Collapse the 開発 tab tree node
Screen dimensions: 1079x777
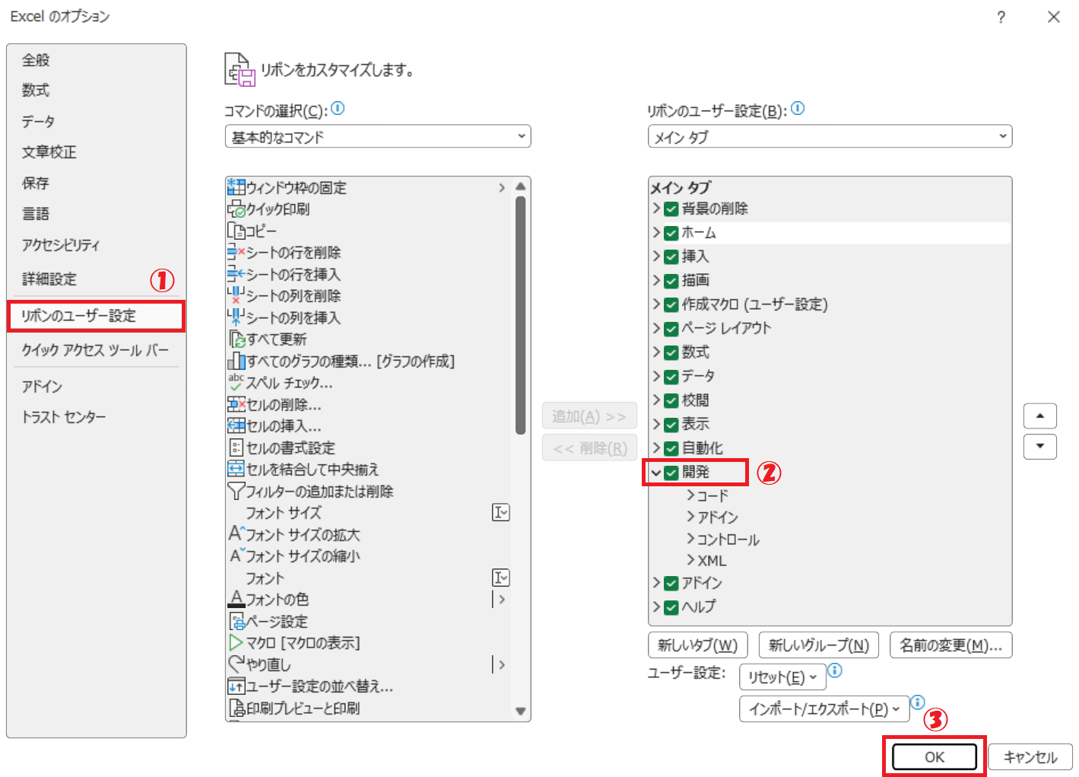(x=656, y=473)
